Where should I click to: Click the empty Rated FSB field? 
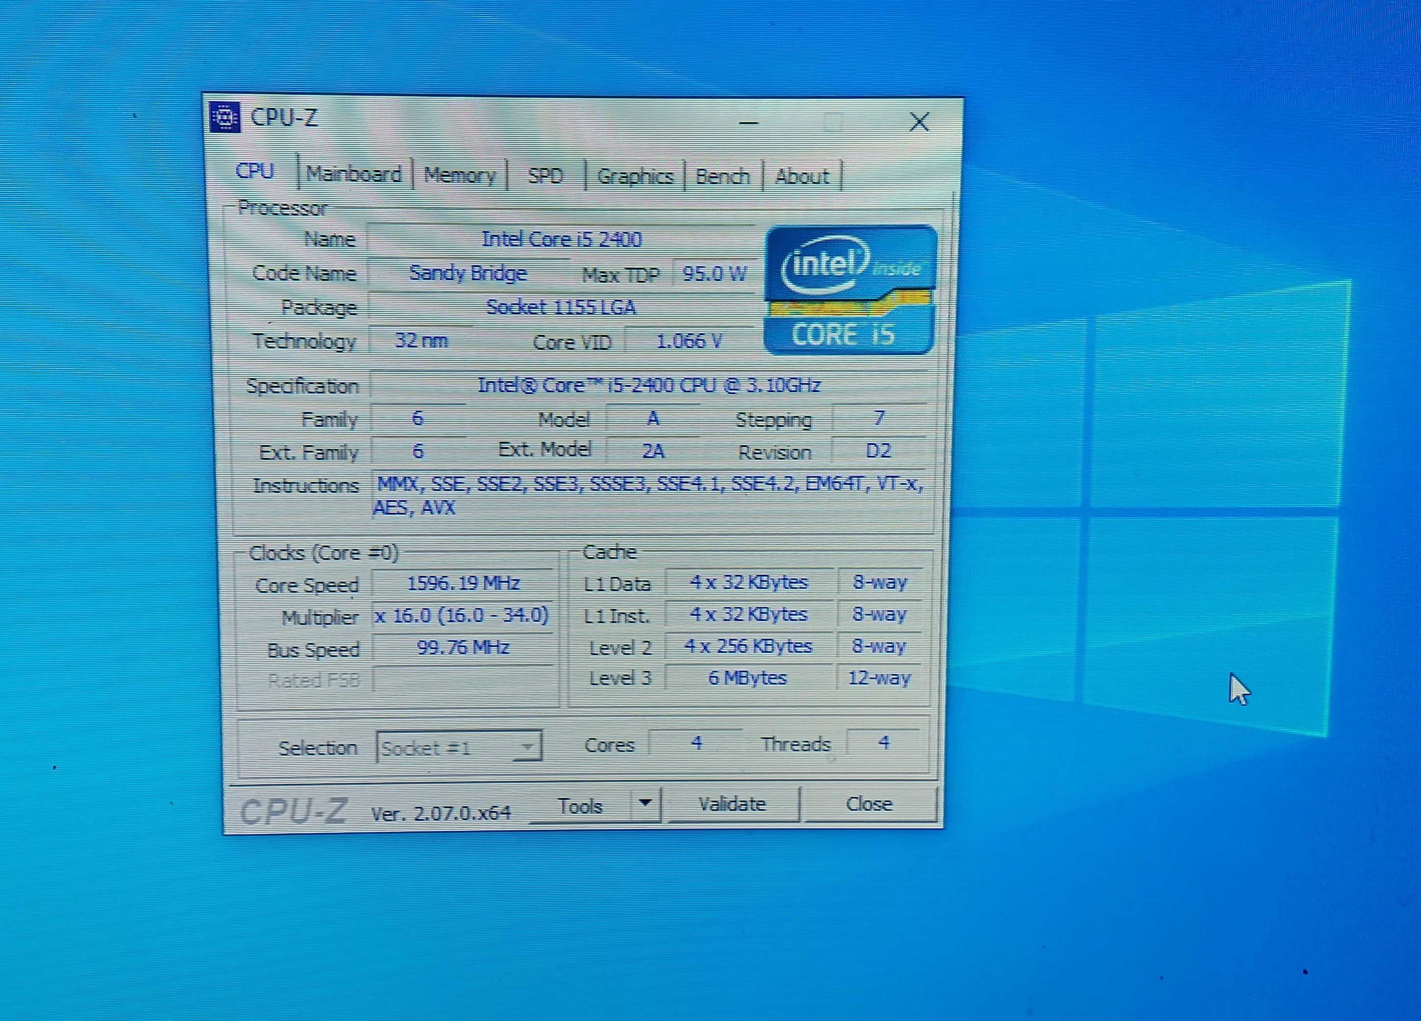coord(464,680)
